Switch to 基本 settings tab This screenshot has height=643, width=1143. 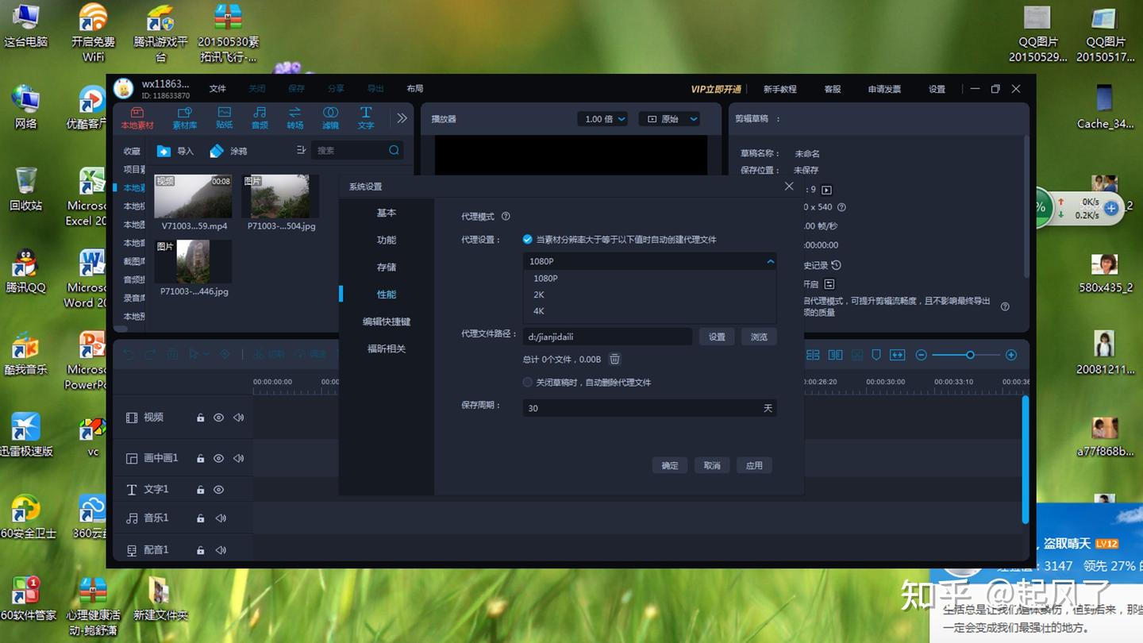387,213
